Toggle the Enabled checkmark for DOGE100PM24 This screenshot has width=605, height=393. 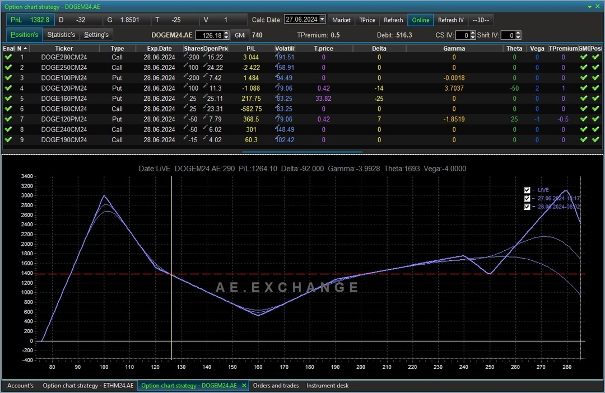8,78
